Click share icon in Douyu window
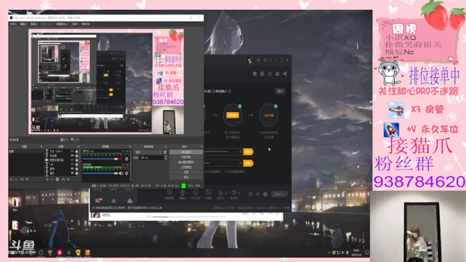Image resolution: width=466 pixels, height=262 pixels. [x=285, y=74]
